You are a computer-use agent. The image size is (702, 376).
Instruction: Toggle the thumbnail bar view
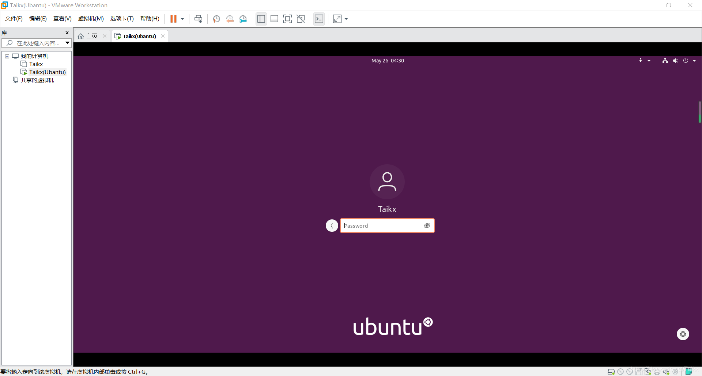pyautogui.click(x=275, y=19)
